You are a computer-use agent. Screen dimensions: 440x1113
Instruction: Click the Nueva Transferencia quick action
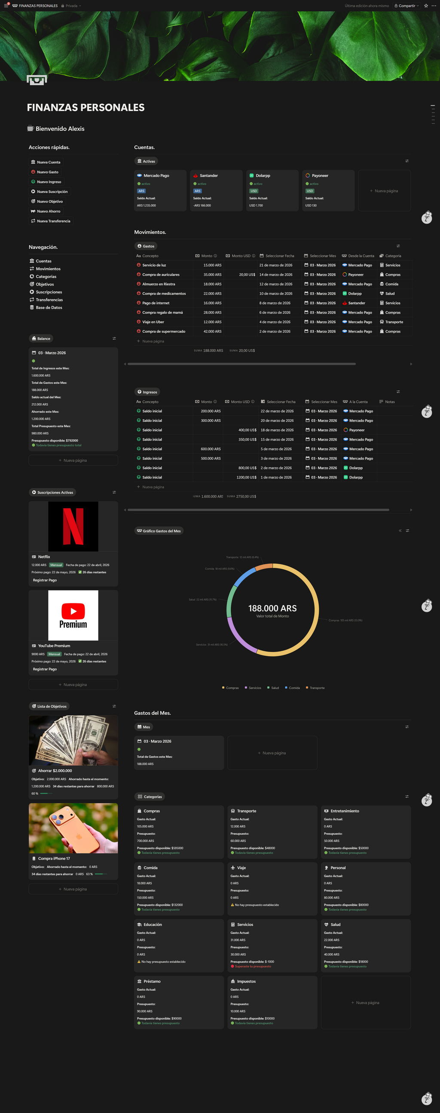click(50, 221)
